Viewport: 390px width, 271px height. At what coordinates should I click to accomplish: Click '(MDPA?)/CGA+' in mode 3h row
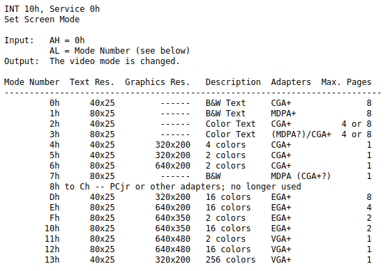[x=301, y=134]
